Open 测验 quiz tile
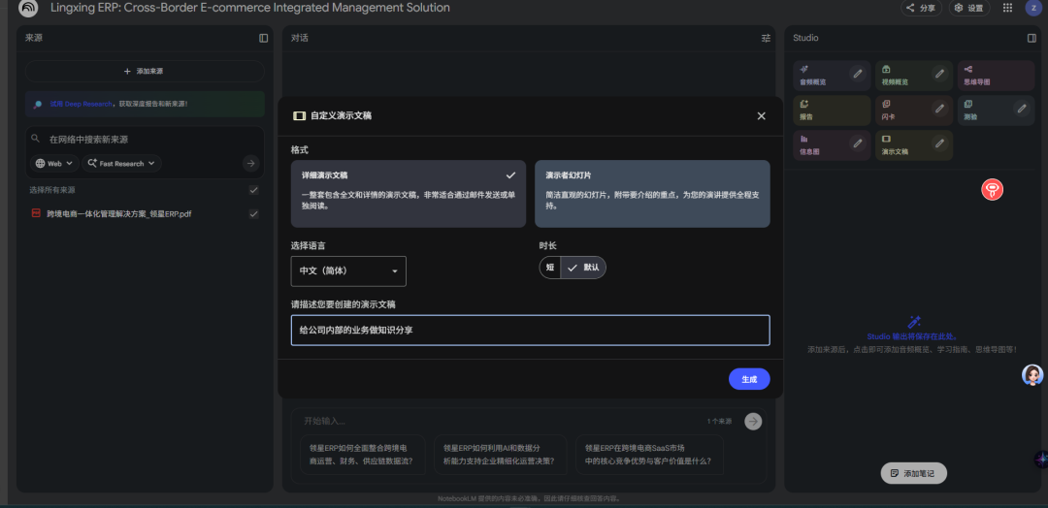Image resolution: width=1048 pixels, height=508 pixels. click(x=996, y=111)
